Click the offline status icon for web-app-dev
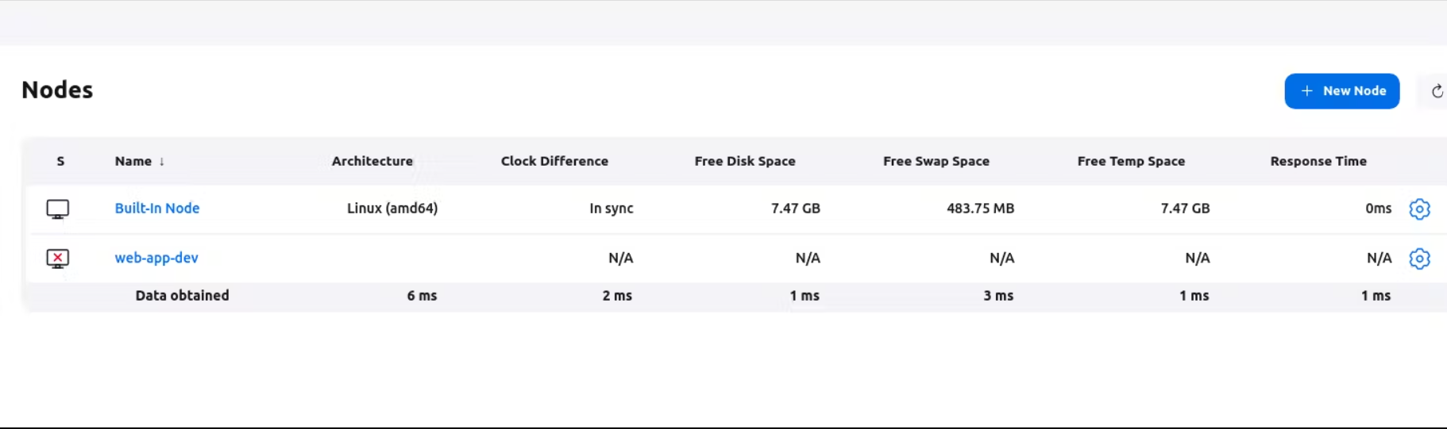This screenshot has height=429, width=1447. coord(58,259)
